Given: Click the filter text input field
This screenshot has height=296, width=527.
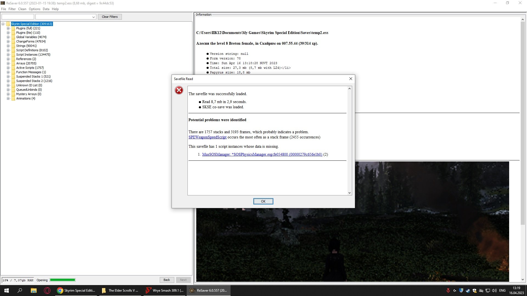Looking at the screenshot, I should 18,17.
